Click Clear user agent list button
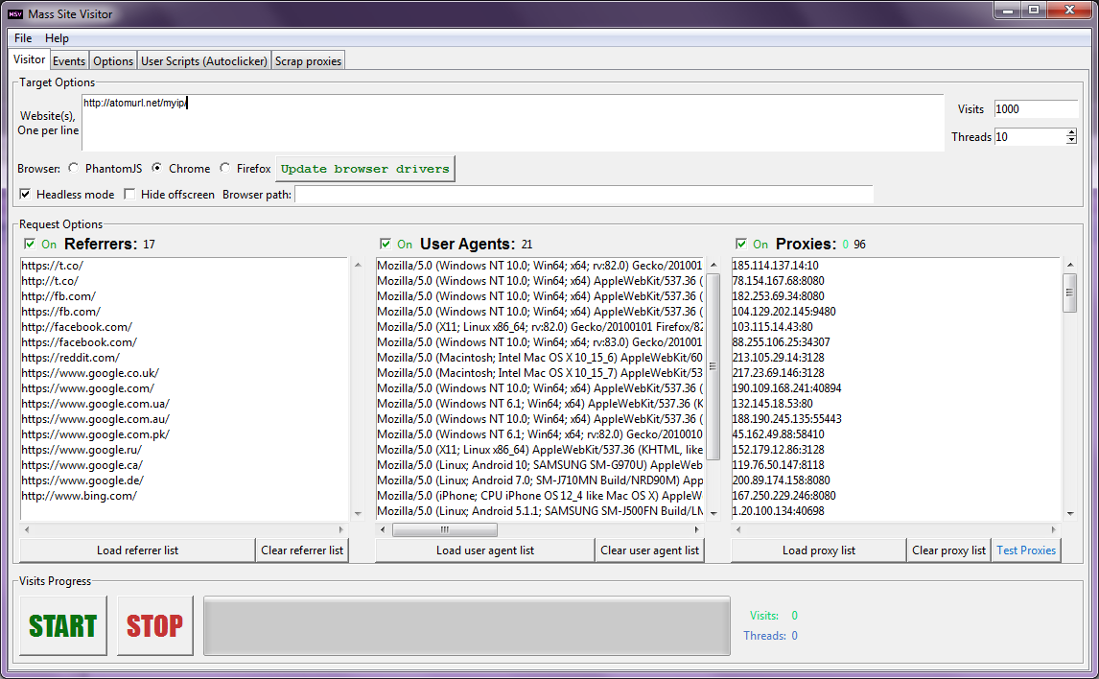This screenshot has width=1099, height=679. click(x=649, y=550)
